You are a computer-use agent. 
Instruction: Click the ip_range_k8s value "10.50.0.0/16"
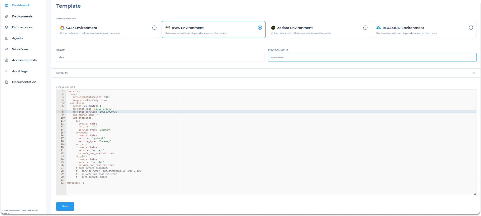[103, 109]
